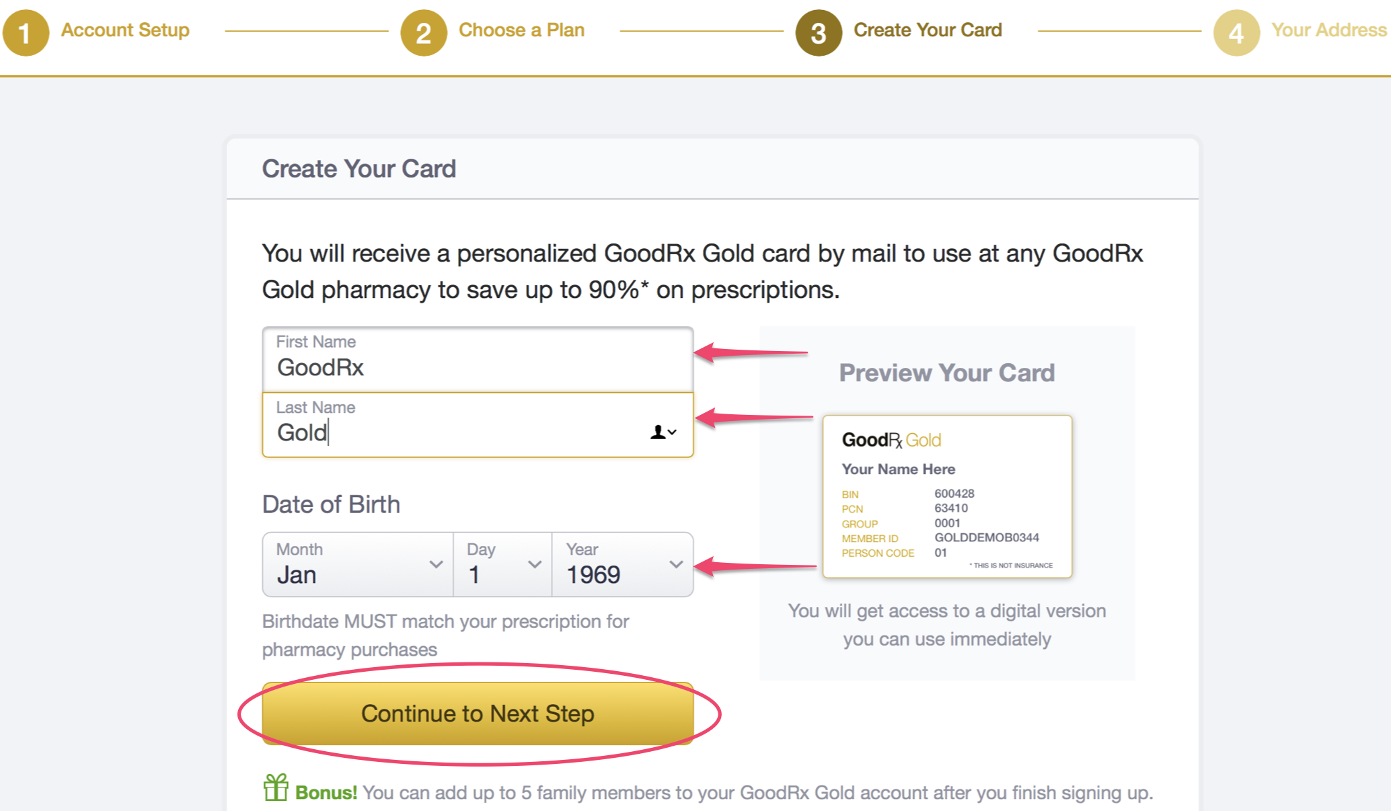The image size is (1391, 811).
Task: Open the Year dropdown showing 1969
Action: tap(623, 564)
